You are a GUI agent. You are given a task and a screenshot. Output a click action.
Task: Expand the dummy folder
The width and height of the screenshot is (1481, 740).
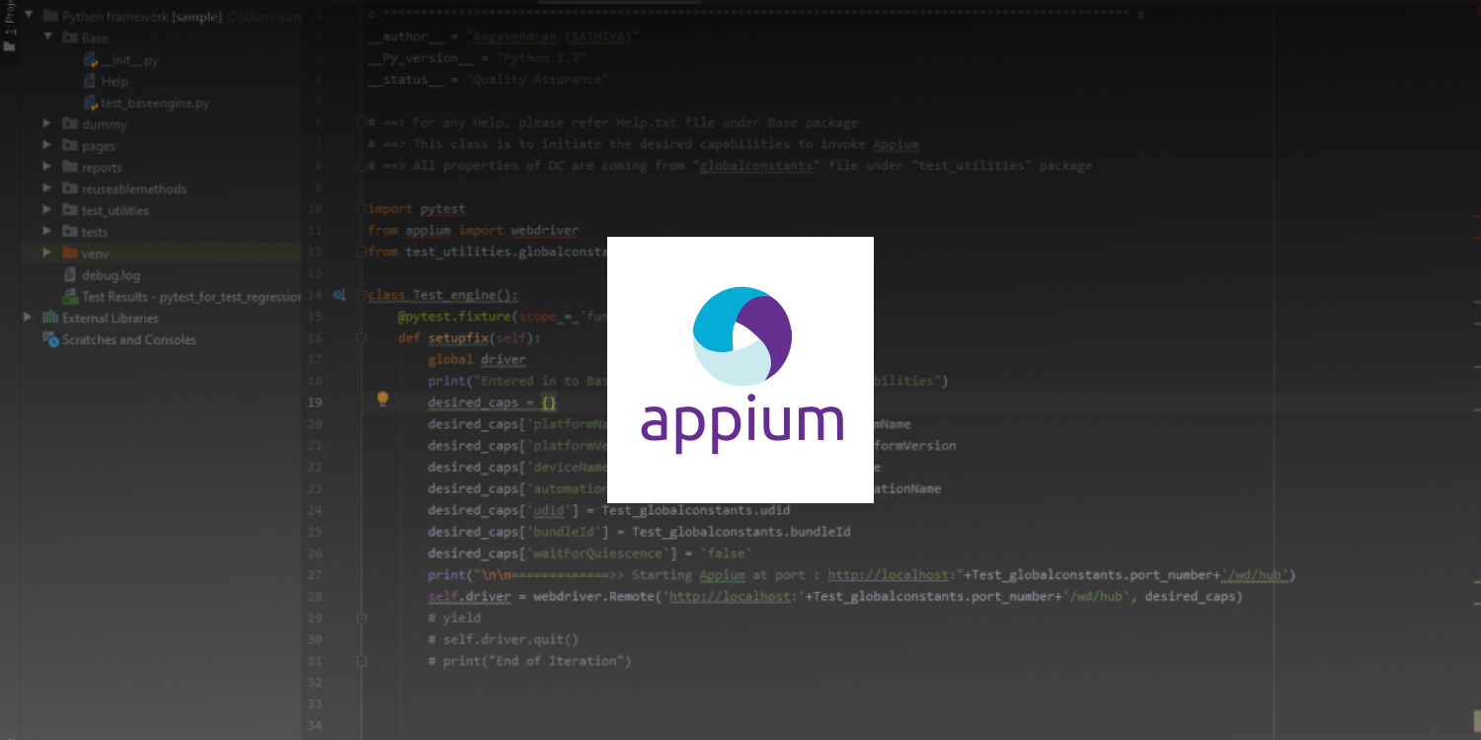[47, 124]
